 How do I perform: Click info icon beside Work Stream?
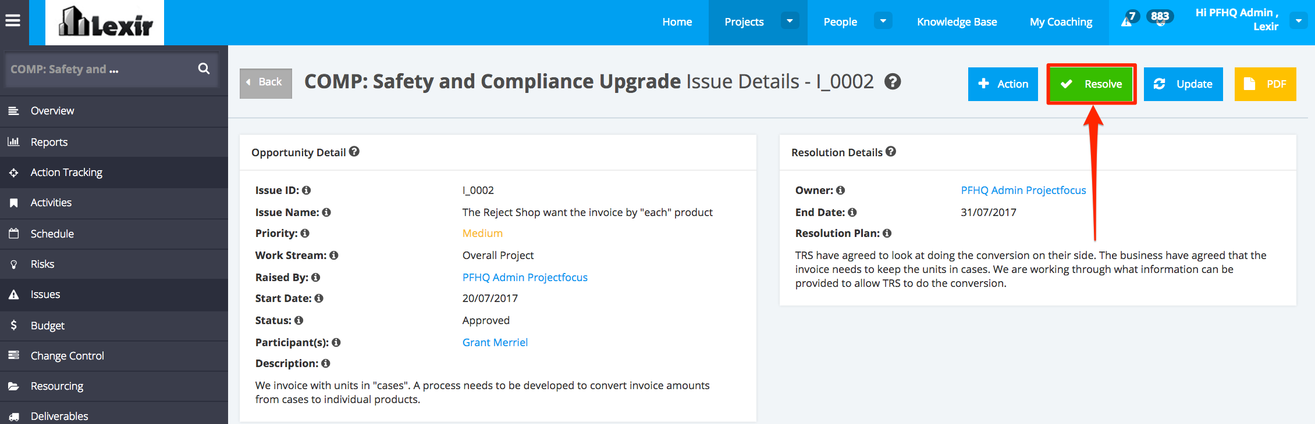coord(334,255)
